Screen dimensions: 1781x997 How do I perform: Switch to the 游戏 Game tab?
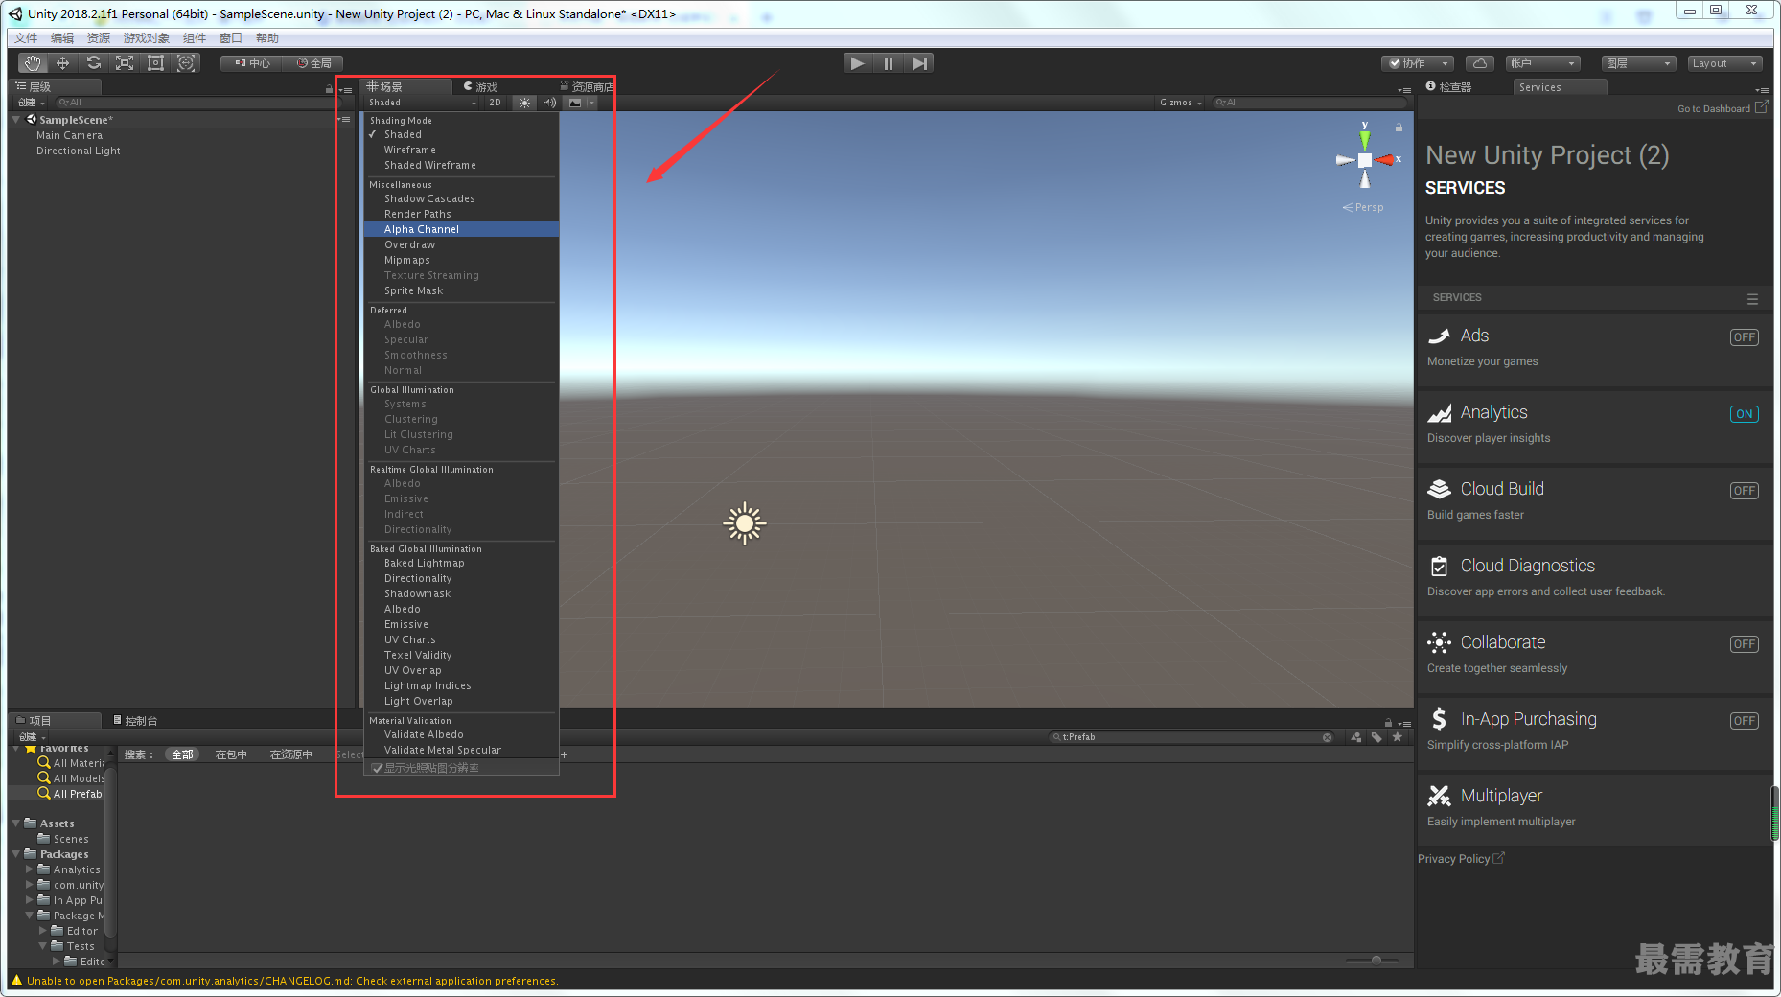point(481,86)
